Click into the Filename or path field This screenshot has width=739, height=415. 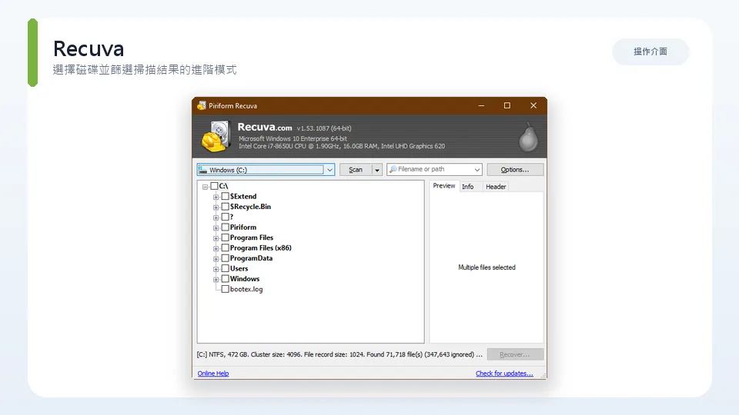click(433, 169)
